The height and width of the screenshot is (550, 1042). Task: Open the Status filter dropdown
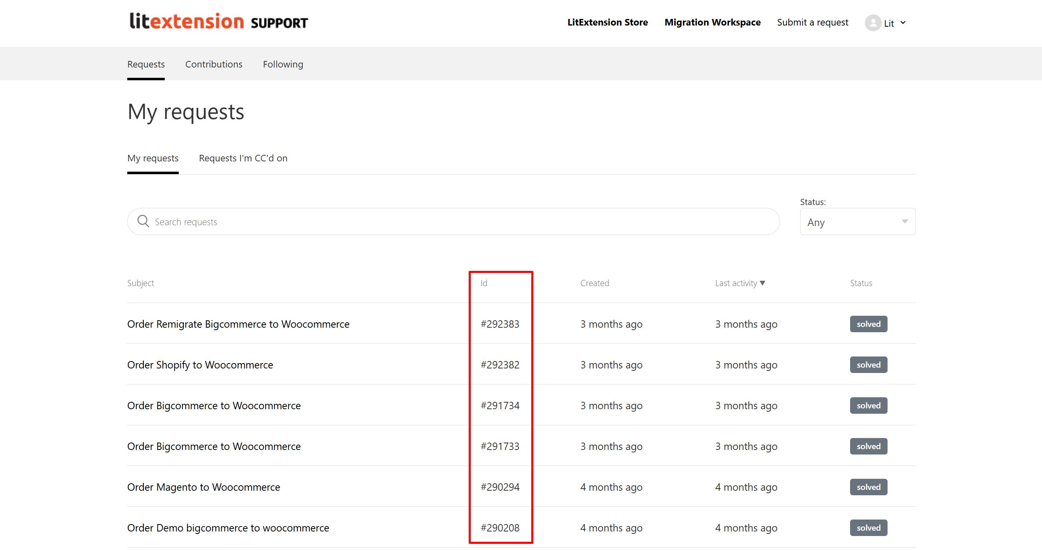point(857,221)
